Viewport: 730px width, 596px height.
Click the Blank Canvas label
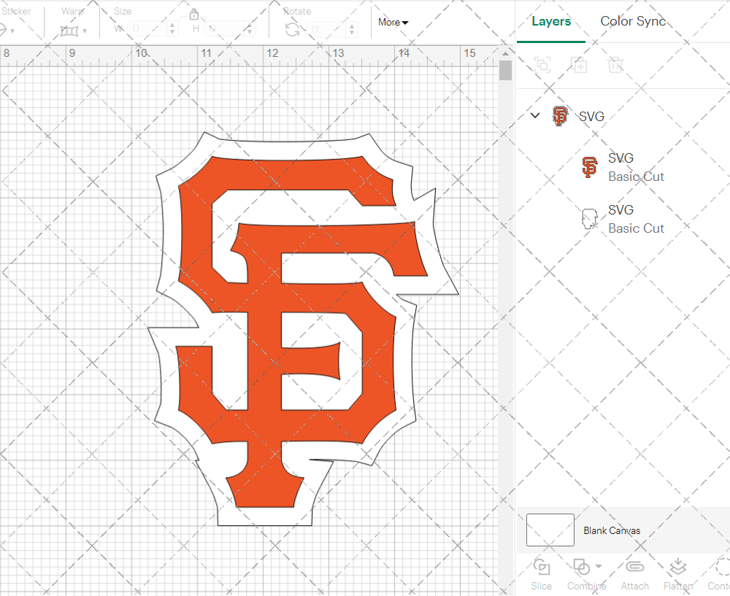click(x=612, y=530)
